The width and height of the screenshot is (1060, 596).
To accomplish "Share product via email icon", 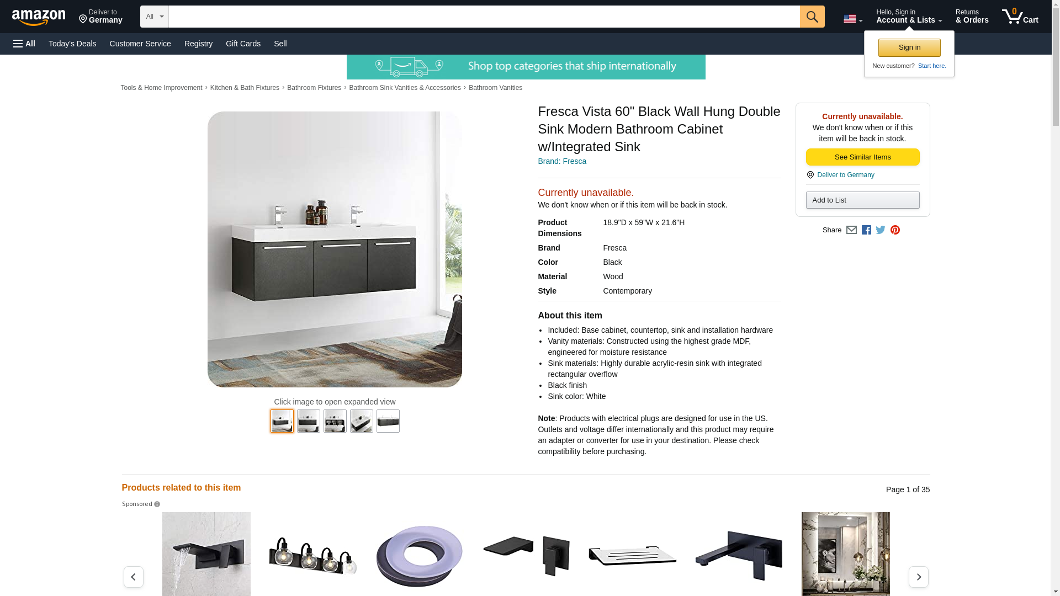I will click(x=851, y=230).
